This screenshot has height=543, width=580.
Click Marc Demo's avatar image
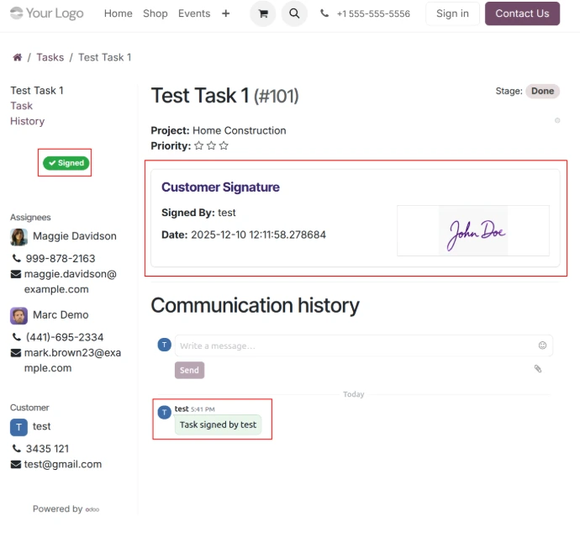tap(18, 315)
